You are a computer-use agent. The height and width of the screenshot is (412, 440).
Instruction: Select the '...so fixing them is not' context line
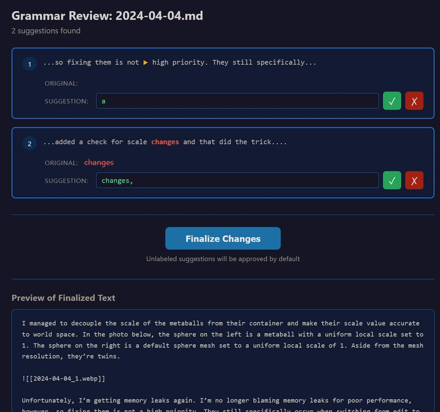[91, 62]
